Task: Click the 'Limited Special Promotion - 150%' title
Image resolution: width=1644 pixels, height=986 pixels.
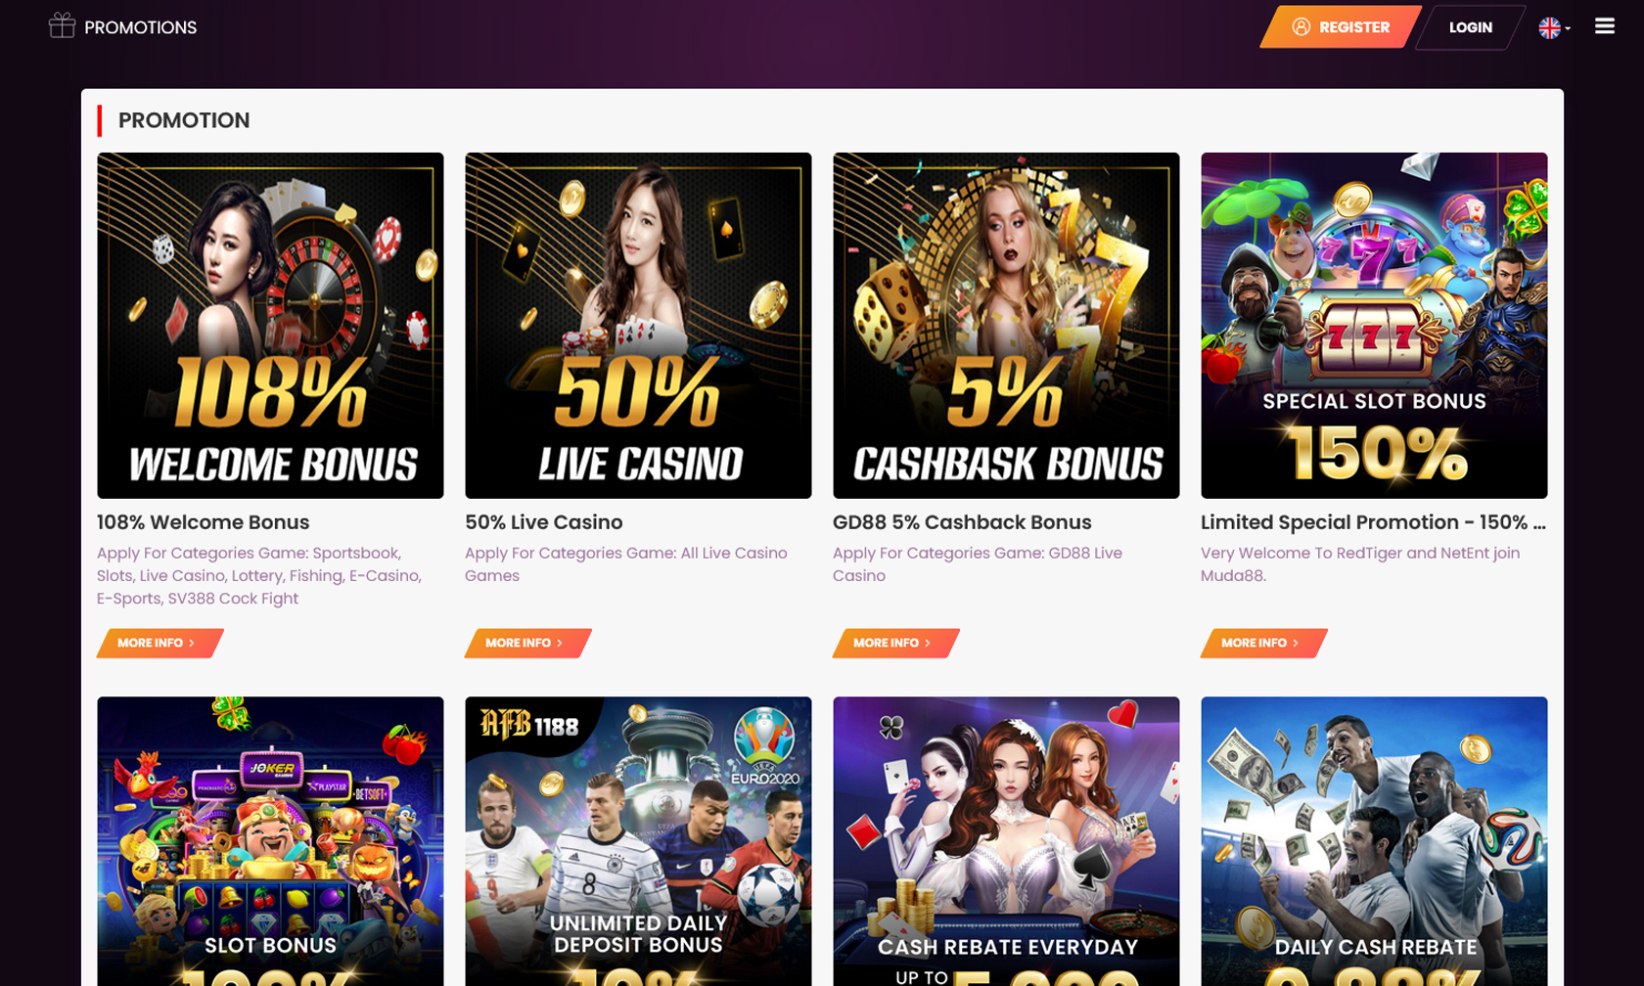Action: tap(1373, 522)
